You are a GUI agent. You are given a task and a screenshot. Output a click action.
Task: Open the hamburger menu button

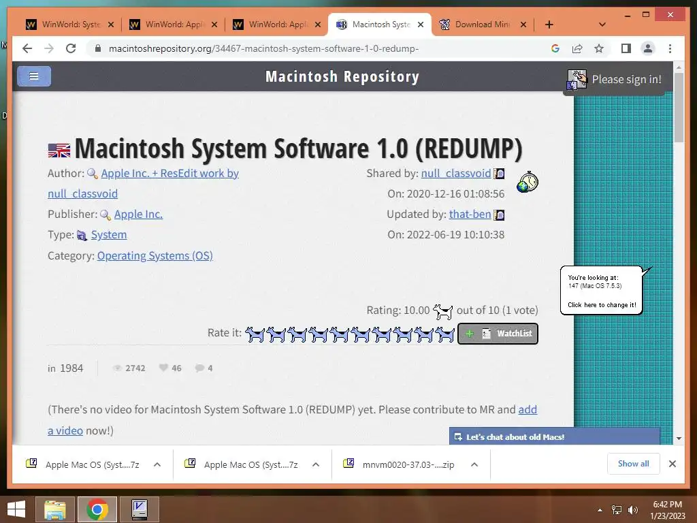coord(34,76)
